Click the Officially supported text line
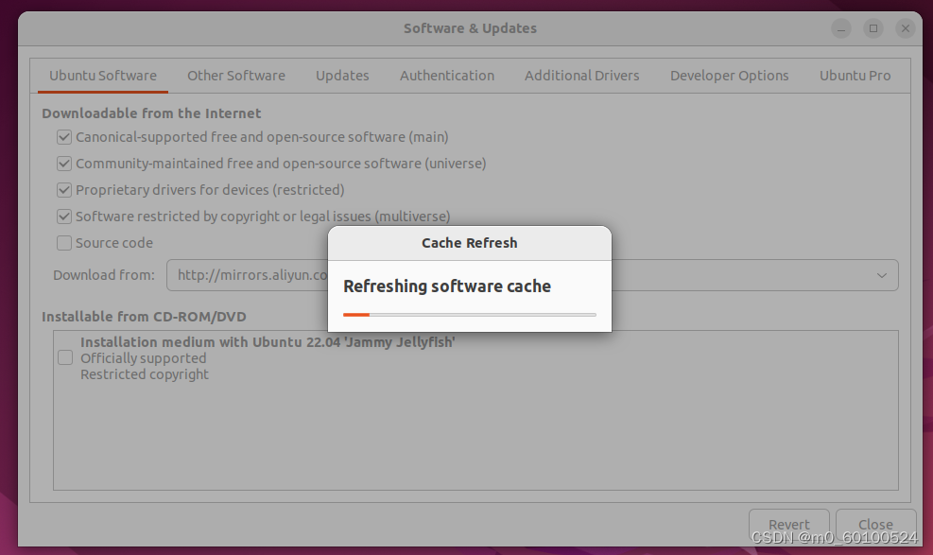The image size is (933, 555). (x=144, y=358)
